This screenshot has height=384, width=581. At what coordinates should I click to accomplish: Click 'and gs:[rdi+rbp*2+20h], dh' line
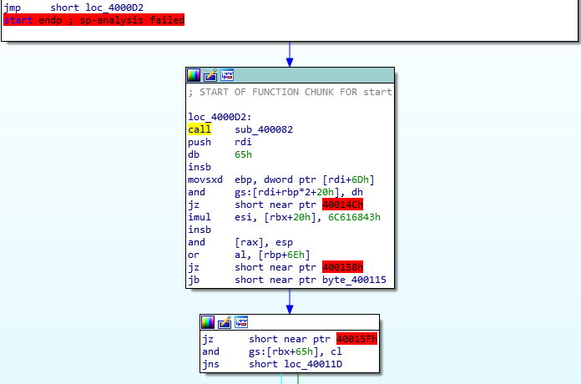(275, 192)
